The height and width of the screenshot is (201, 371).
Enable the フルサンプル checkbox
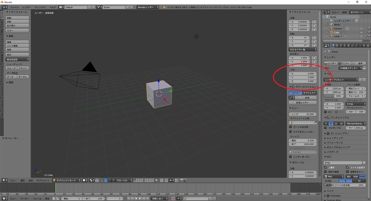326,128
